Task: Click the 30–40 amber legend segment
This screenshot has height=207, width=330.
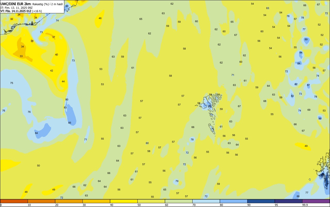Action: pos(96,201)
